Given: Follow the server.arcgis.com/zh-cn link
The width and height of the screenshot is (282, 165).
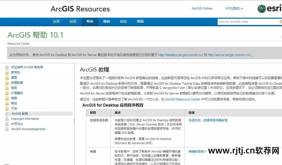Looking at the screenshot, I should tap(229, 55).
